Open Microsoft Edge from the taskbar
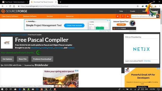Screen dimensions: 162x91 (20, 89)
